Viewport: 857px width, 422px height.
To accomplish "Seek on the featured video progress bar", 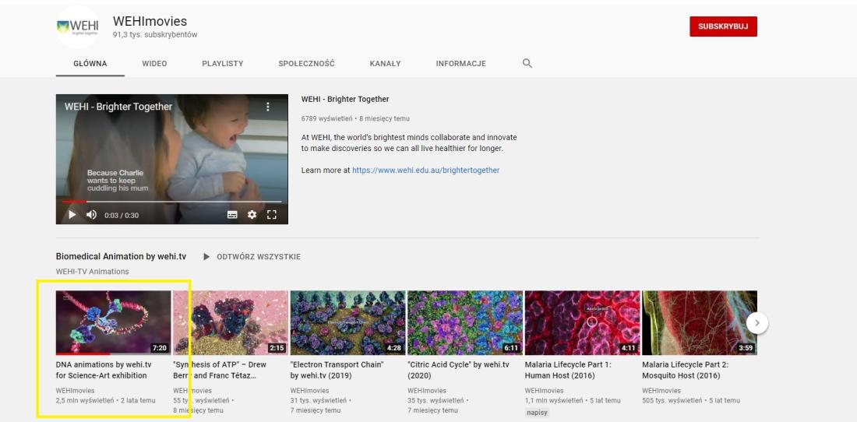I will (171, 202).
